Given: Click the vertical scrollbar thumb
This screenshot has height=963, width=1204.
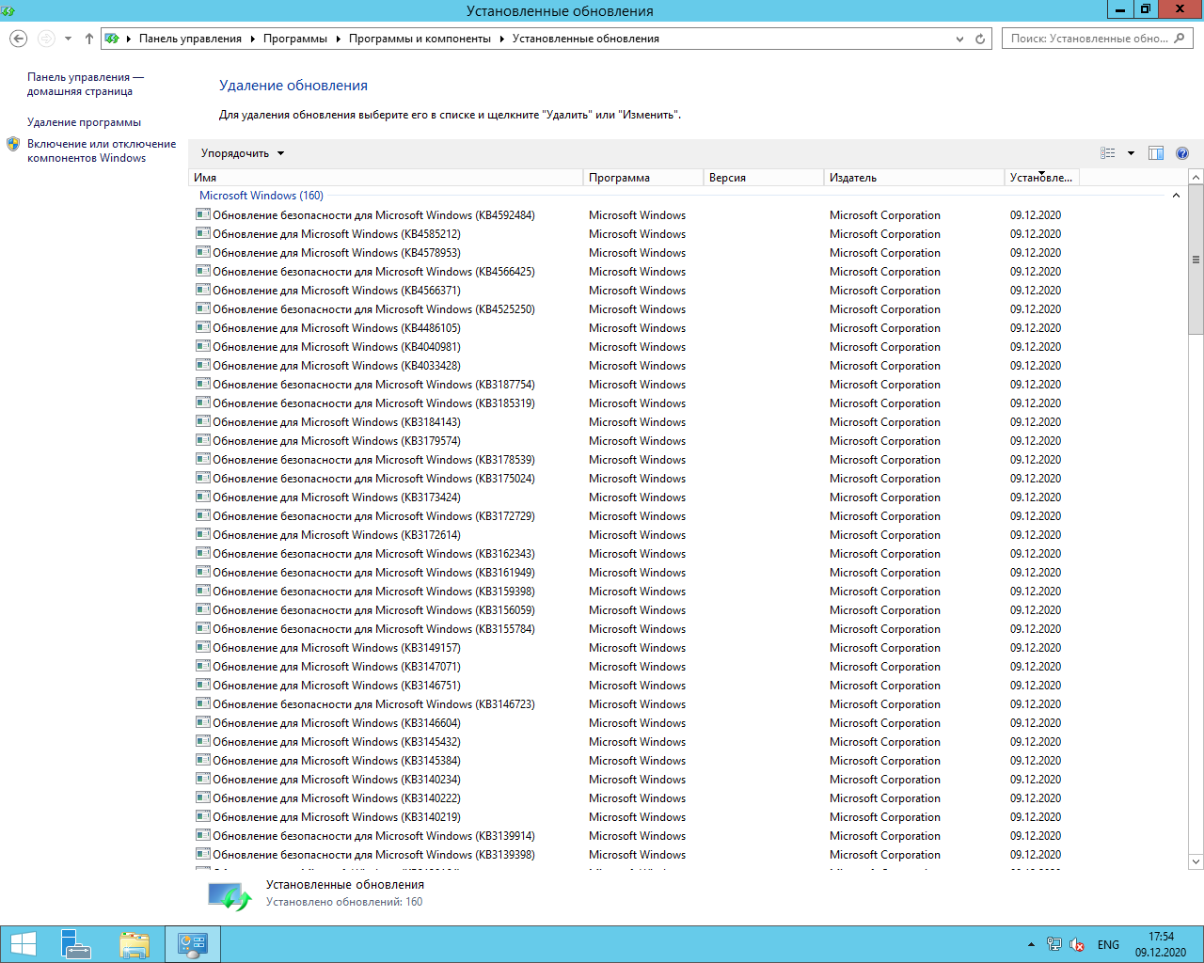Looking at the screenshot, I should (1196, 260).
